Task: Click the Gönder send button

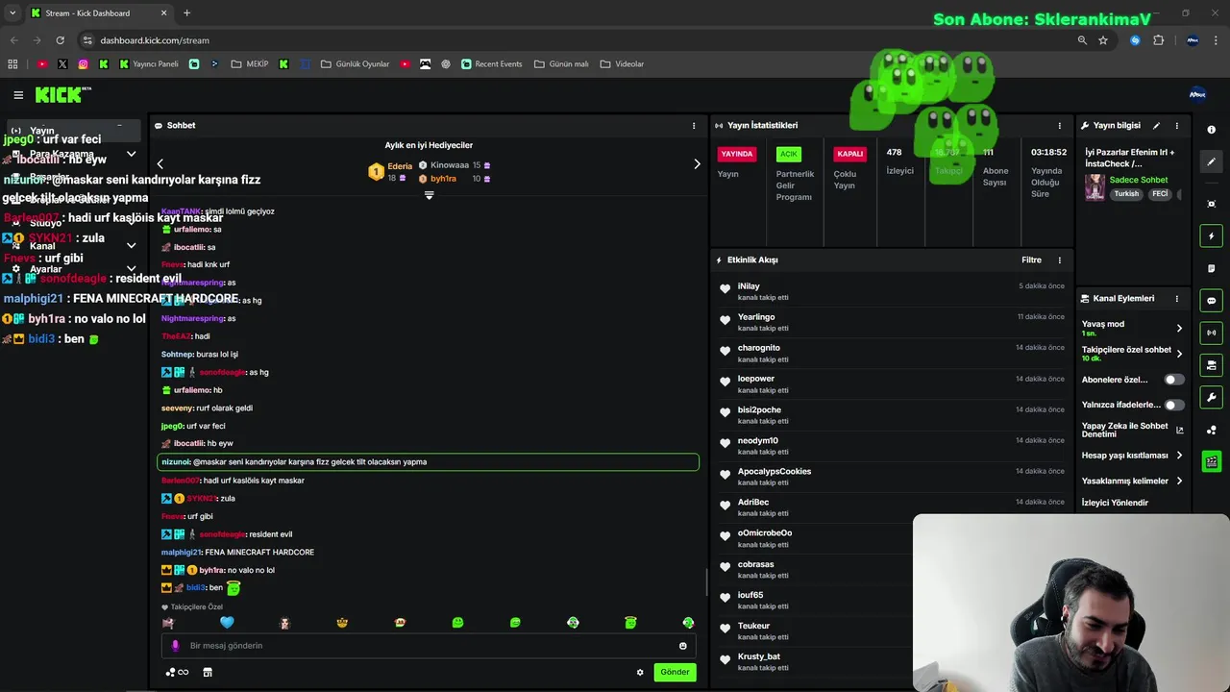Action: (x=675, y=672)
